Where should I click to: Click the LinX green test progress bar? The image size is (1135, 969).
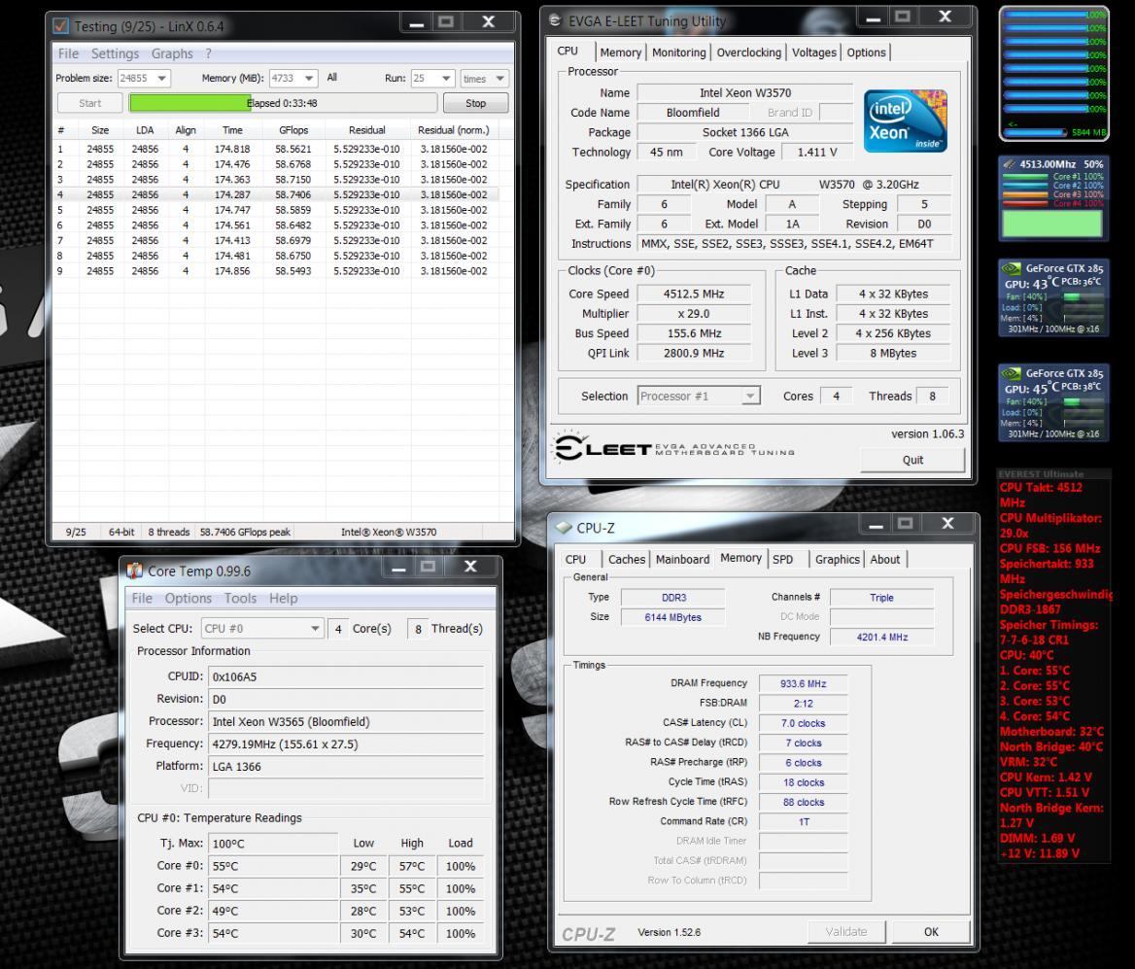(283, 103)
